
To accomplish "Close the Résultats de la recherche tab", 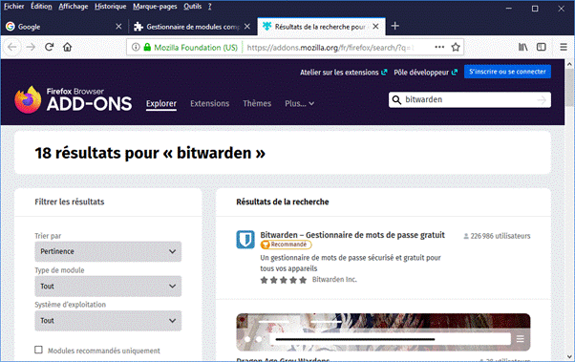I will point(375,27).
